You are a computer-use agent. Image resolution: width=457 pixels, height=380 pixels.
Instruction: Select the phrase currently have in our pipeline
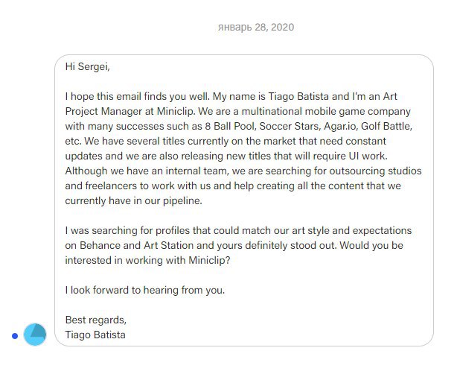pos(133,200)
